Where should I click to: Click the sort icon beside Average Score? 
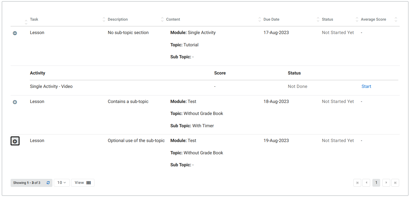tap(357, 19)
